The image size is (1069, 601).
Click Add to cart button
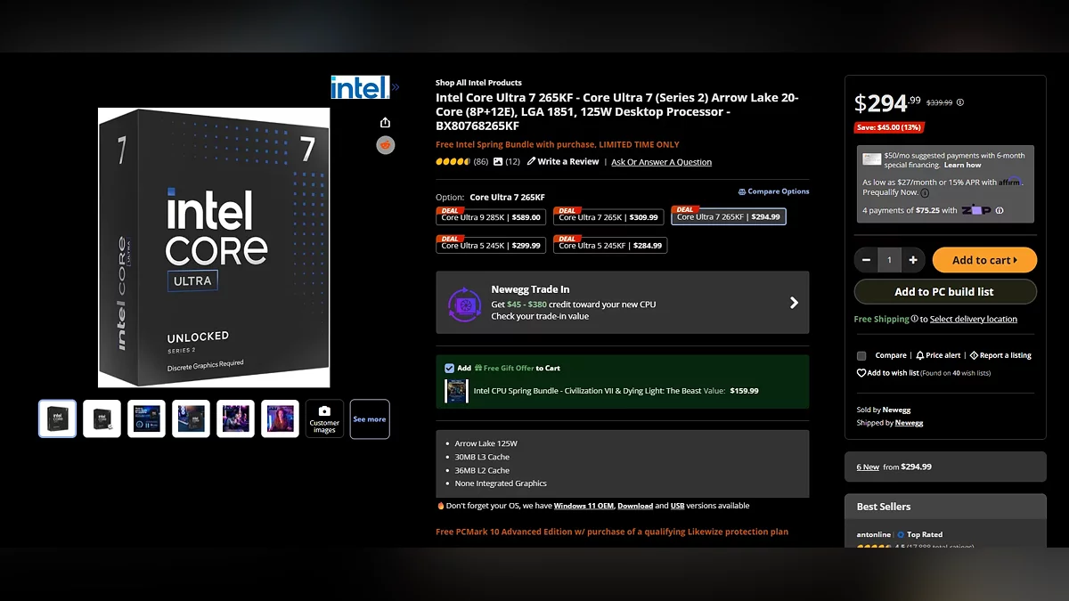[x=984, y=260]
